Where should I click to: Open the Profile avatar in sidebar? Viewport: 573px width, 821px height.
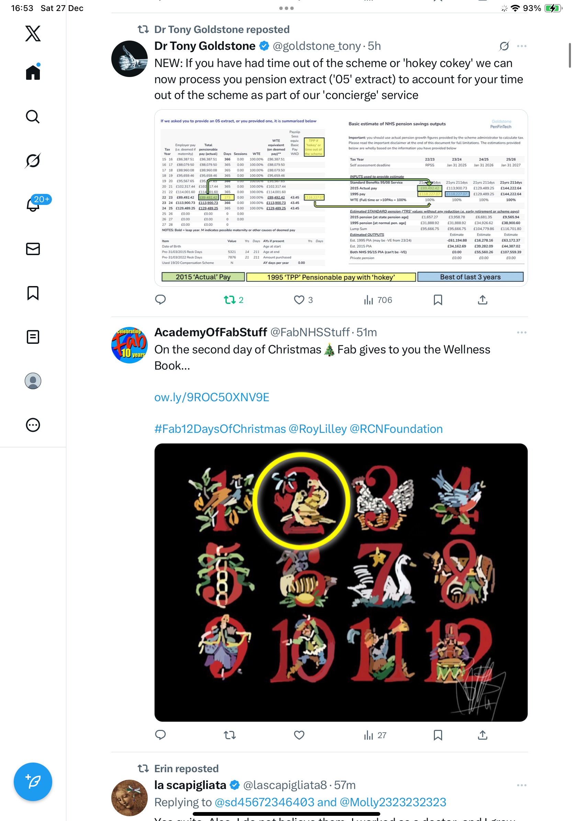pos(33,381)
